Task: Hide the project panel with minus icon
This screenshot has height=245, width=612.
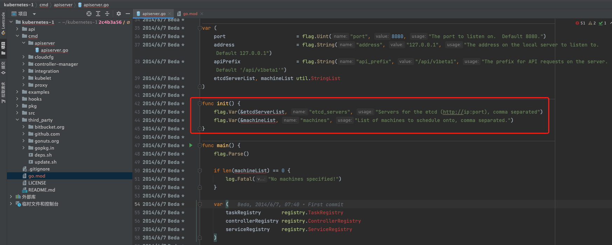Action: (x=128, y=14)
